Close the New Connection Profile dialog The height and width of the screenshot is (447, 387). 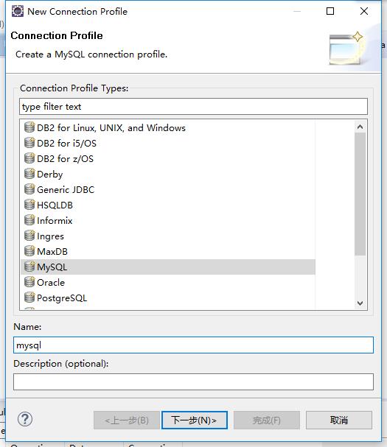364,11
